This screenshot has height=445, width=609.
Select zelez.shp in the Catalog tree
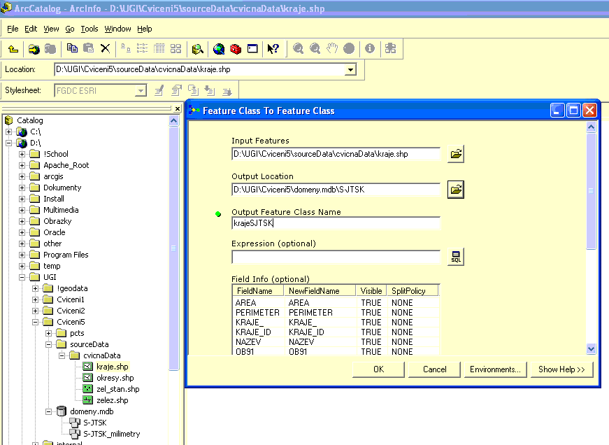click(113, 400)
